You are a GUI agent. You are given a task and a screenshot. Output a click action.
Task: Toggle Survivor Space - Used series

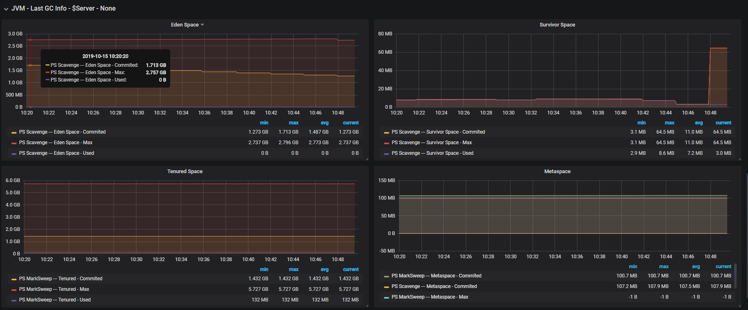click(432, 153)
